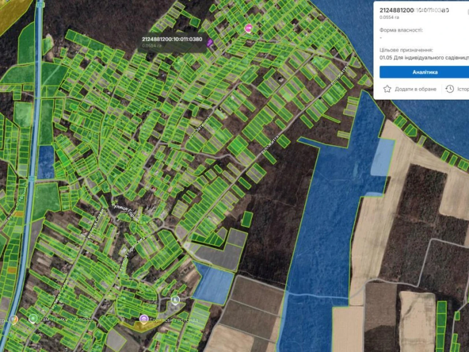Screen dimensions: 469x352
Task: Select the highlighted magenta parcel on map
Action: tap(210, 43)
